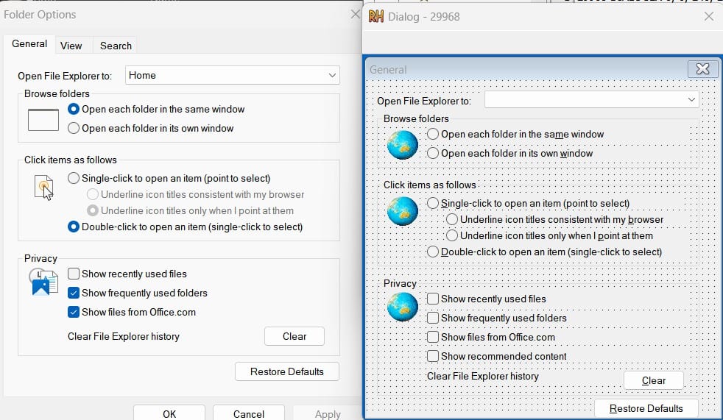The height and width of the screenshot is (420, 723).
Task: Check Show recommended content in dialog preview
Action: [x=433, y=356]
